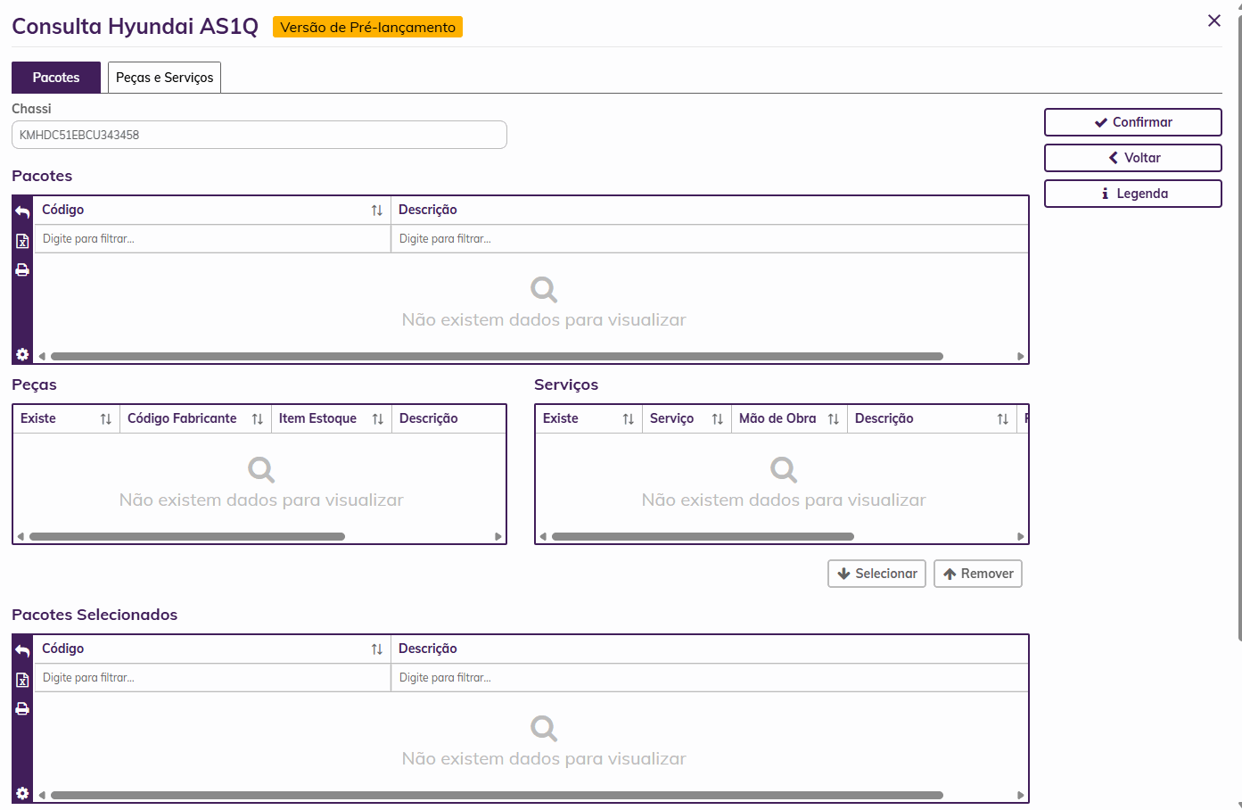Screen dimensions: 1242x810
Task: Go back with the Voltar button
Action: pyautogui.click(x=1133, y=158)
